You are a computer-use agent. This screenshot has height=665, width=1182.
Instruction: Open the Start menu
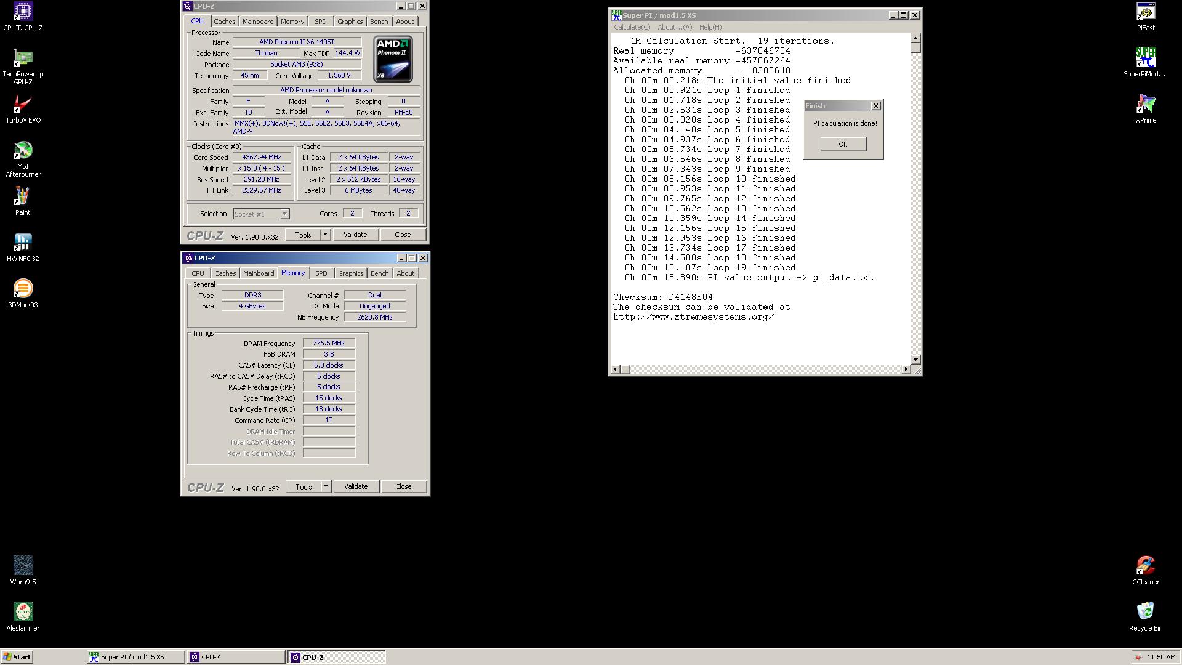click(17, 657)
